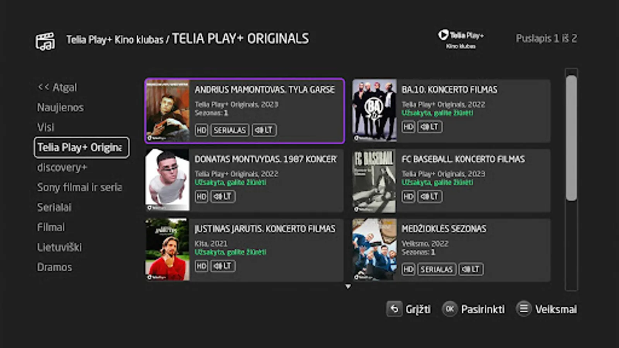Screen dimensions: 619x348
Task: Open Donatas Montvydas 1987 concert thumbnail
Action: (x=167, y=180)
